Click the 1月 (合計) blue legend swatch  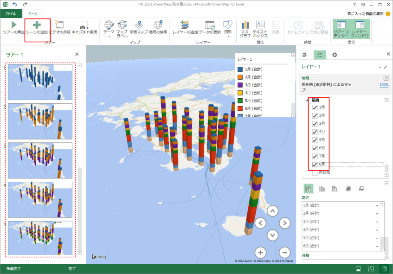pyautogui.click(x=240, y=70)
